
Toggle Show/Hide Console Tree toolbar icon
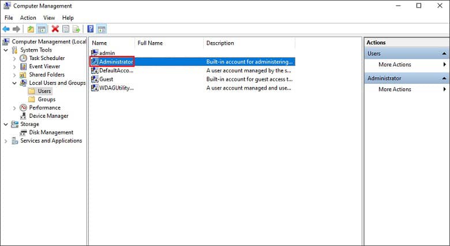pyautogui.click(x=42, y=29)
